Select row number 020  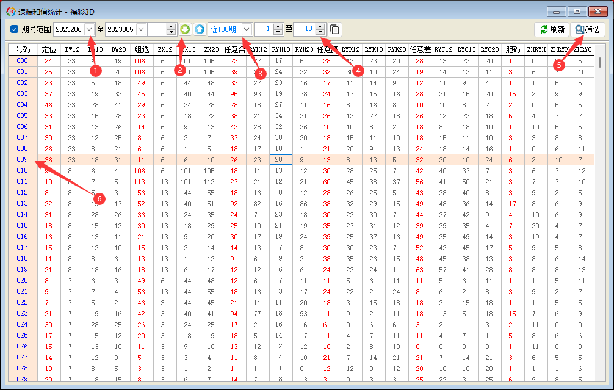pyautogui.click(x=22, y=280)
